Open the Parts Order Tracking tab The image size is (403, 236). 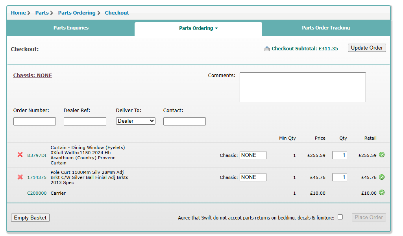[x=325, y=28]
